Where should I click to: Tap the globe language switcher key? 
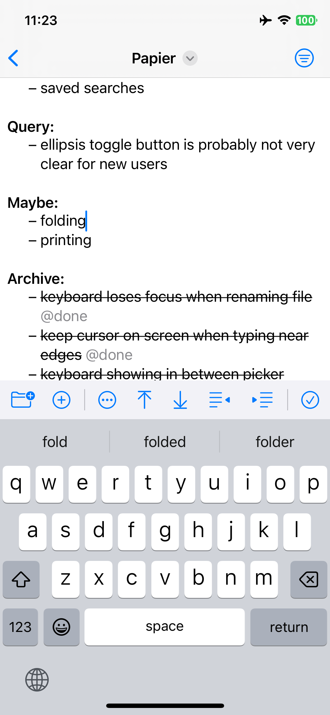[x=37, y=679]
